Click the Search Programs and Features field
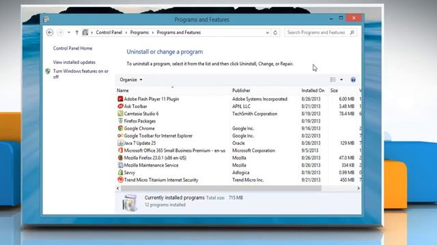437x245 pixels. (x=320, y=33)
